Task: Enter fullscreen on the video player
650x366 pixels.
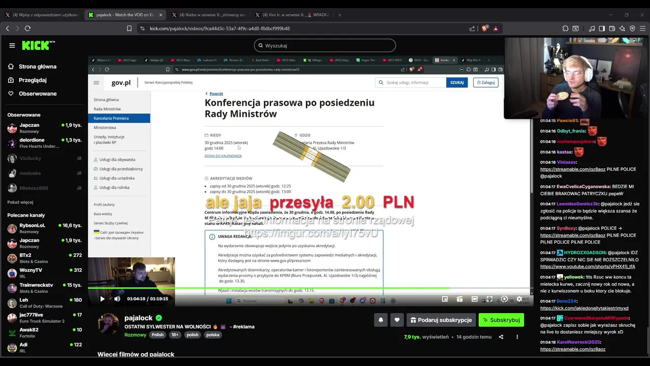Action: click(490, 299)
